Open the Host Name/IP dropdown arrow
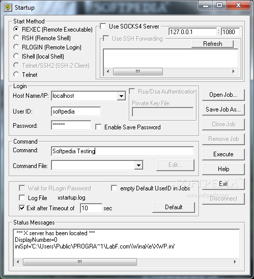254x279 pixels. click(121, 96)
